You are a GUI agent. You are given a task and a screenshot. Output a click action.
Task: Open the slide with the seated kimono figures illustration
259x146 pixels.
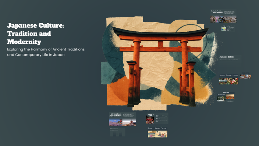coord(157,132)
